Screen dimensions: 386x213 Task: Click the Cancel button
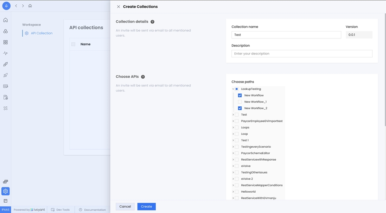click(x=125, y=207)
